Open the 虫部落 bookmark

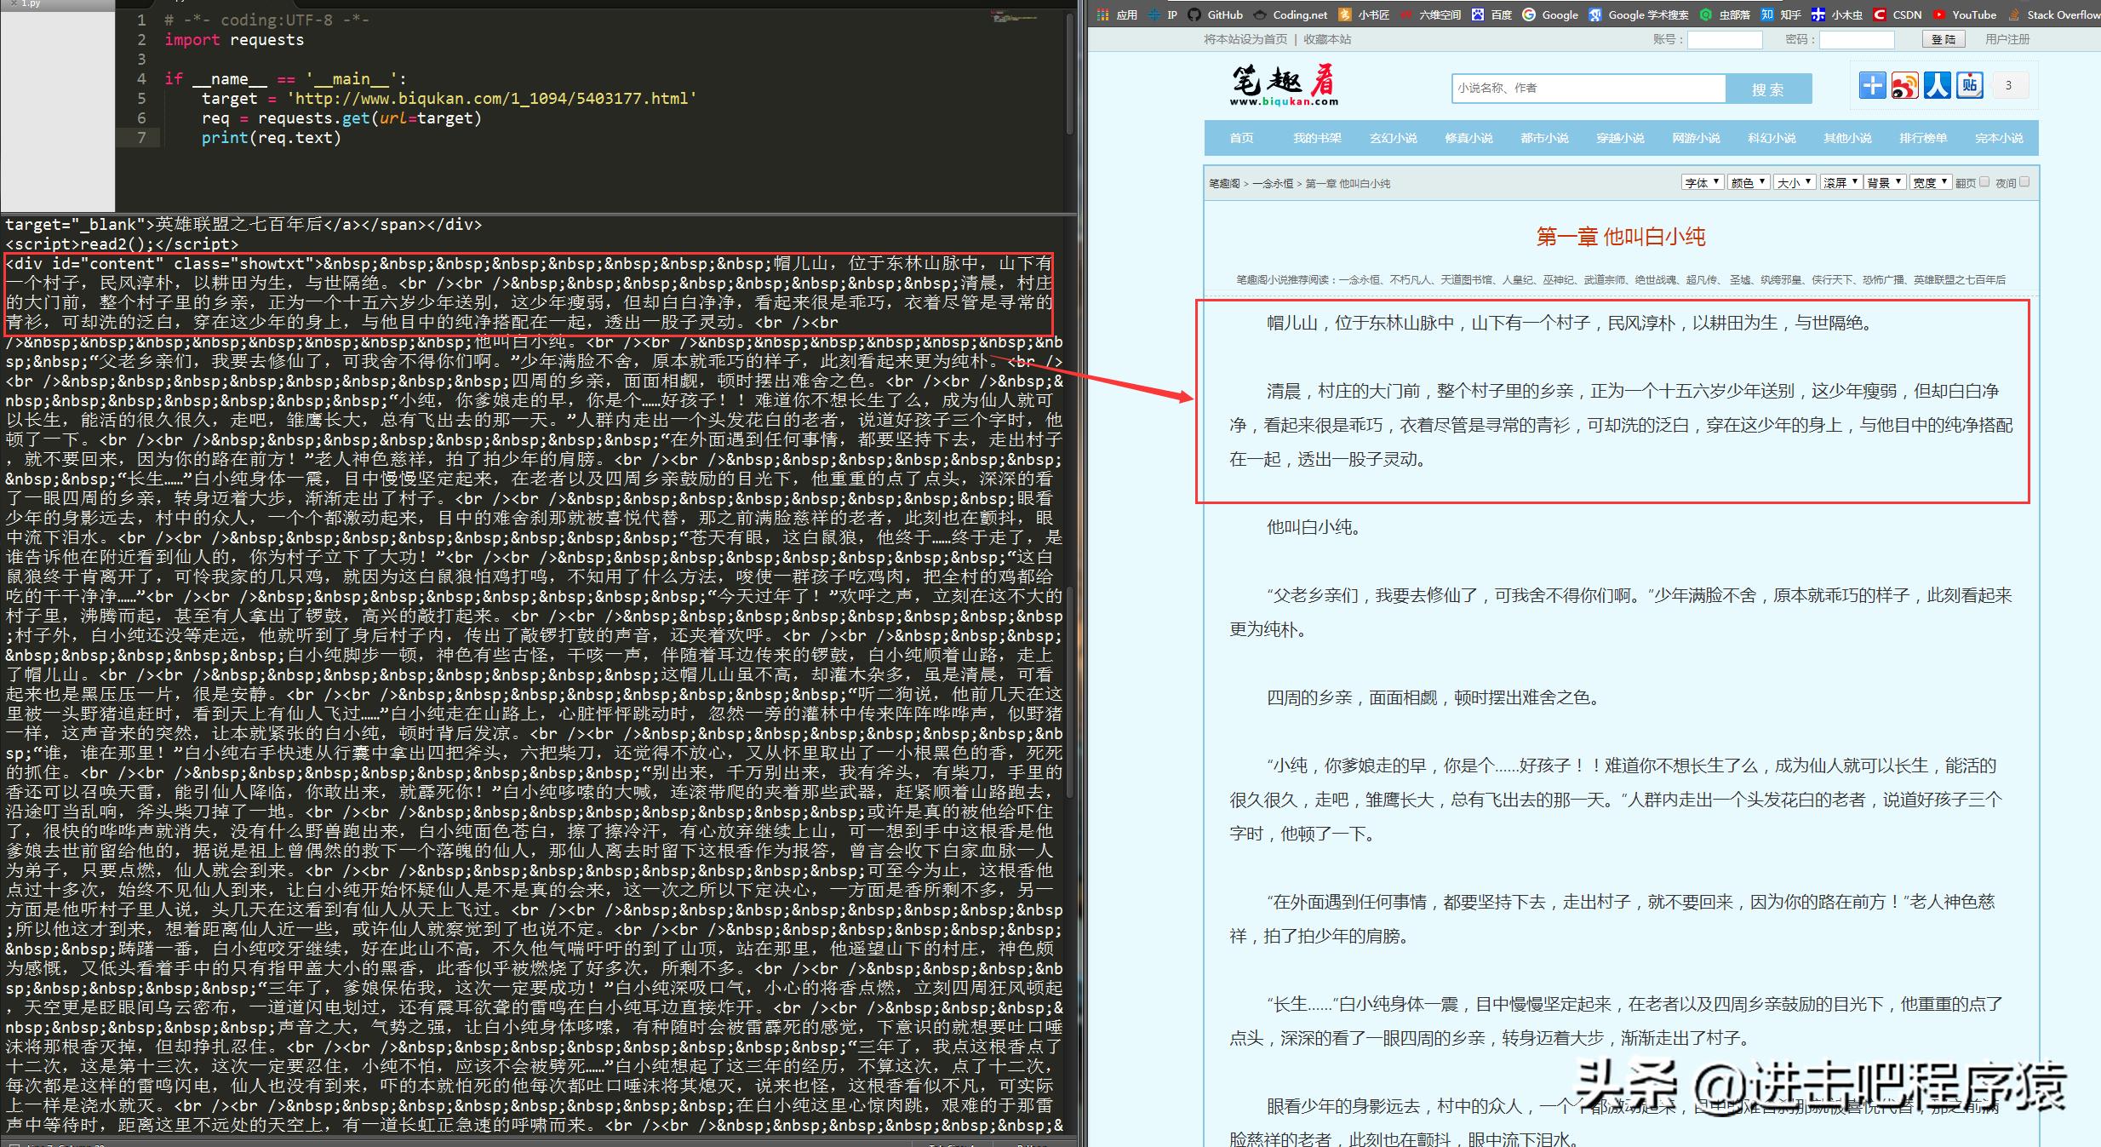point(1725,14)
